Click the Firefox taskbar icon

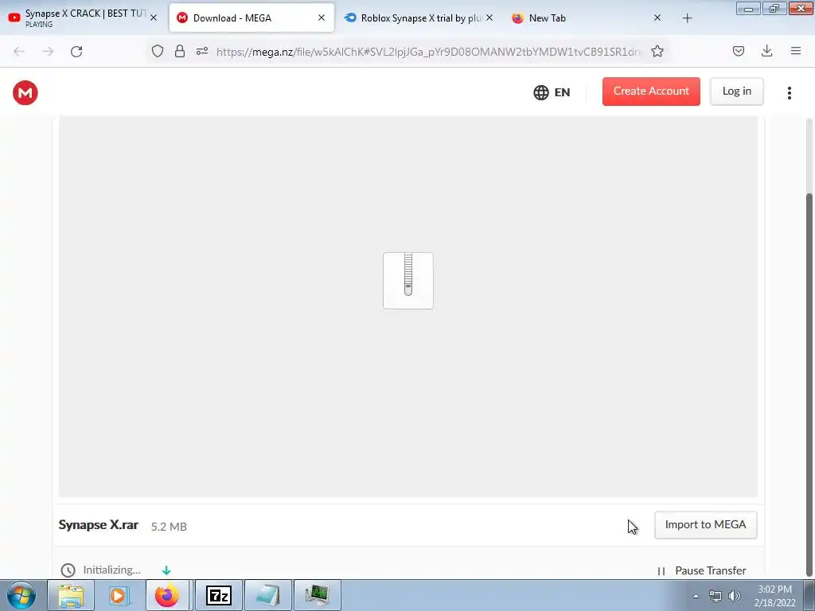tap(167, 595)
